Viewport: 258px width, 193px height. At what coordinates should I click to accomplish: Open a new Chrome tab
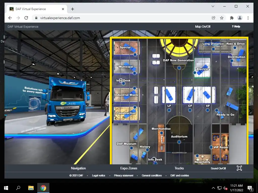click(72, 9)
